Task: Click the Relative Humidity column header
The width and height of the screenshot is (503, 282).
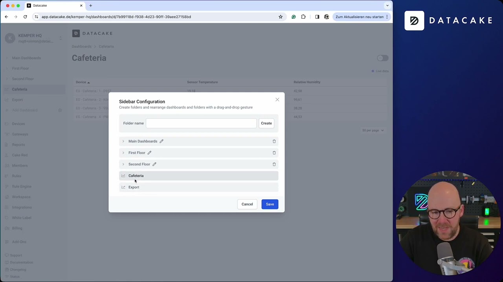Action: pyautogui.click(x=307, y=82)
